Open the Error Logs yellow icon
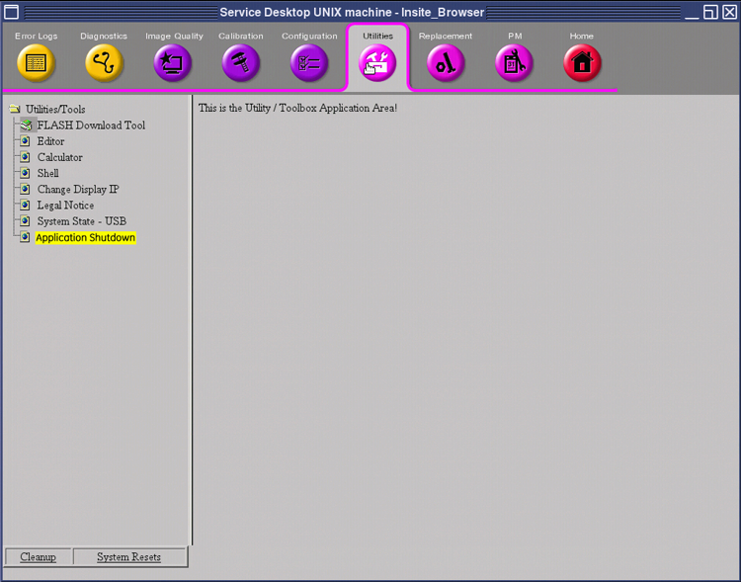The width and height of the screenshot is (741, 582). (x=36, y=63)
